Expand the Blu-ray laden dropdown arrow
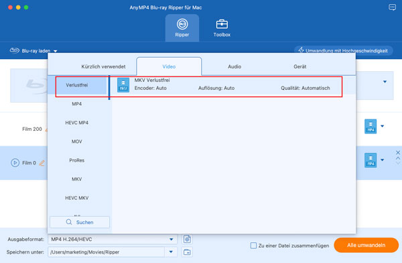Image resolution: width=402 pixels, height=263 pixels. (55, 51)
